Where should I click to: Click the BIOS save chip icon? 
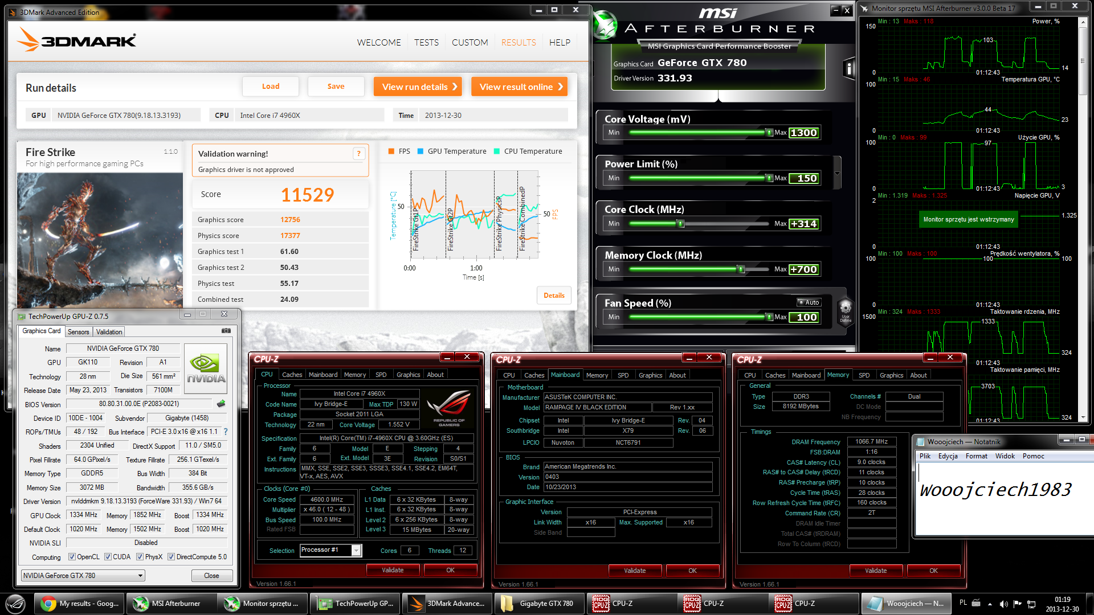(x=221, y=404)
